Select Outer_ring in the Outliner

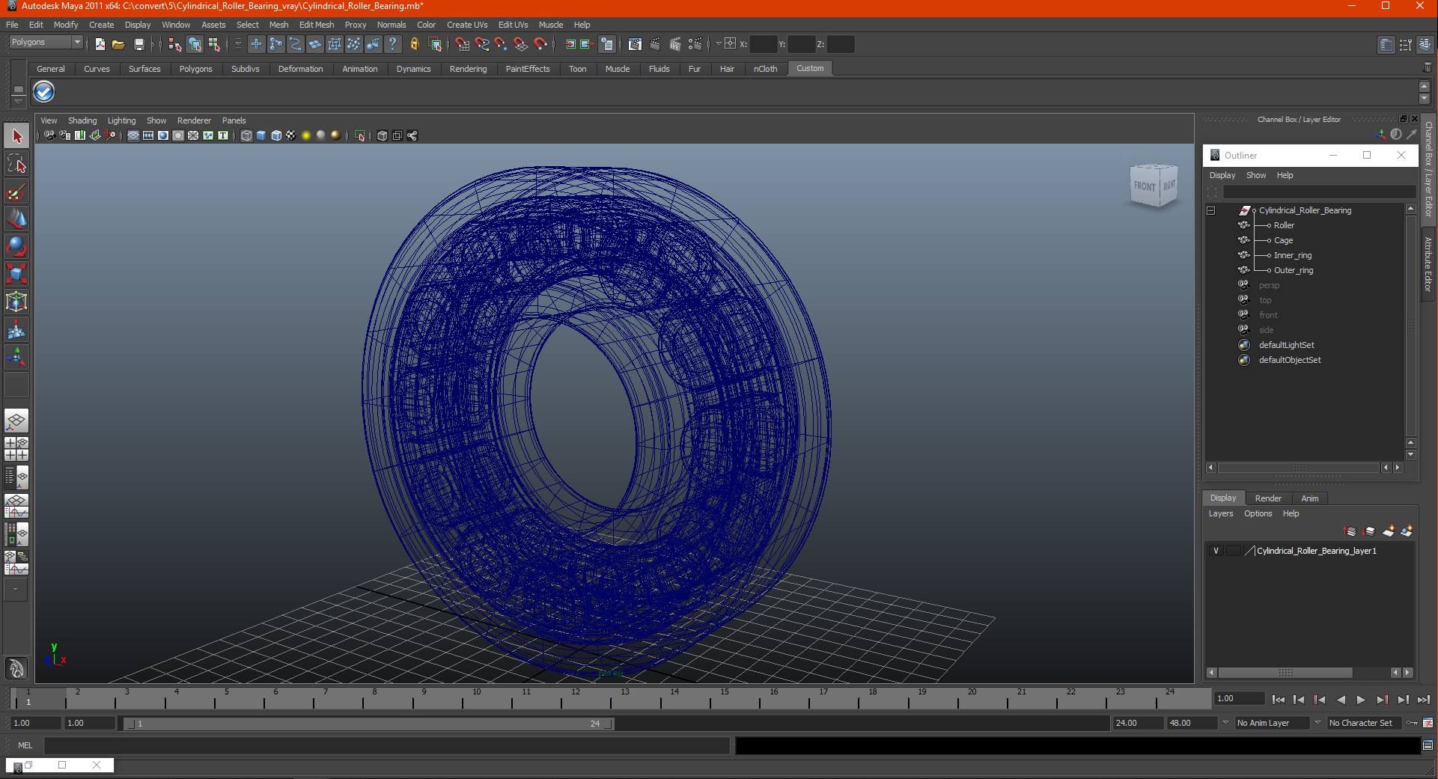[x=1294, y=270]
